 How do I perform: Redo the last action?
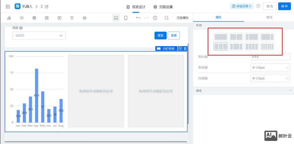(146, 18)
